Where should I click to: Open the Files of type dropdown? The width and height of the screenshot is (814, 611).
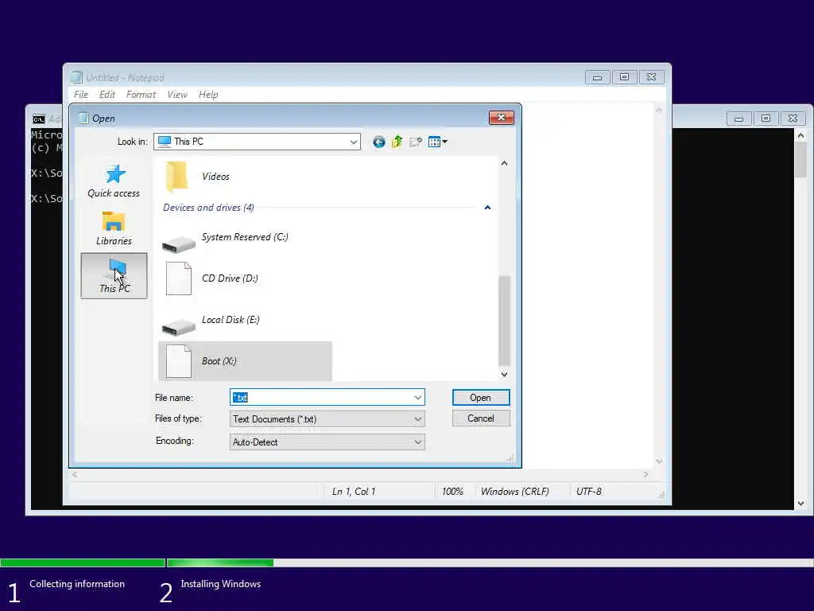[328, 418]
